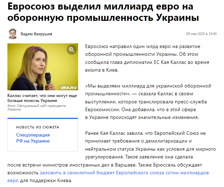Image resolution: width=224 pixels, height=187 pixels.
Task: Open the Каллас photo with microphone
Action: 43,67
